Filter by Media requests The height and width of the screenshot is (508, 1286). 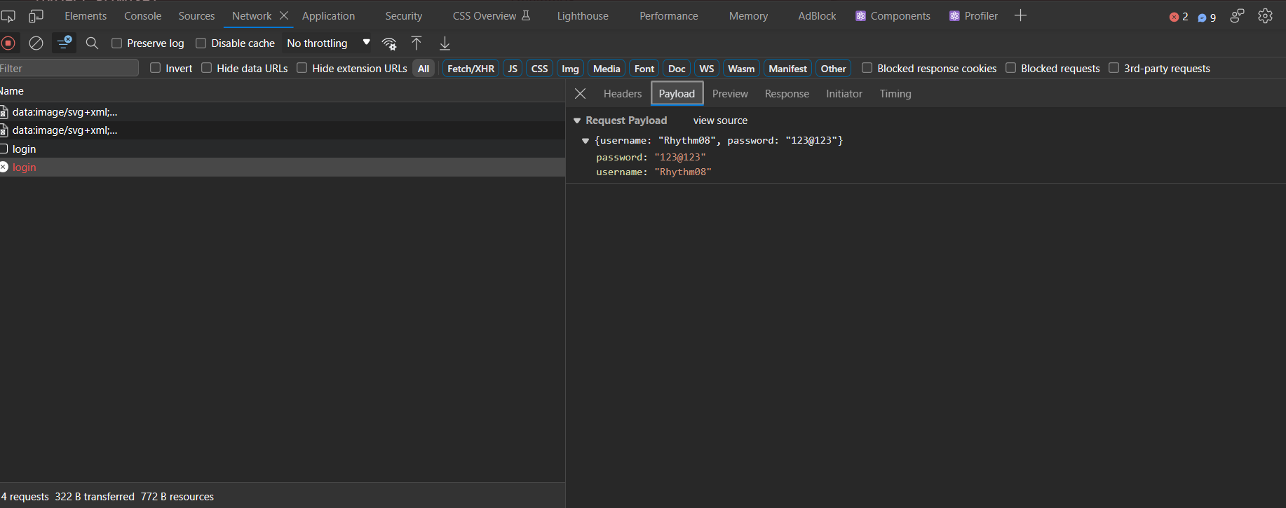coord(607,68)
